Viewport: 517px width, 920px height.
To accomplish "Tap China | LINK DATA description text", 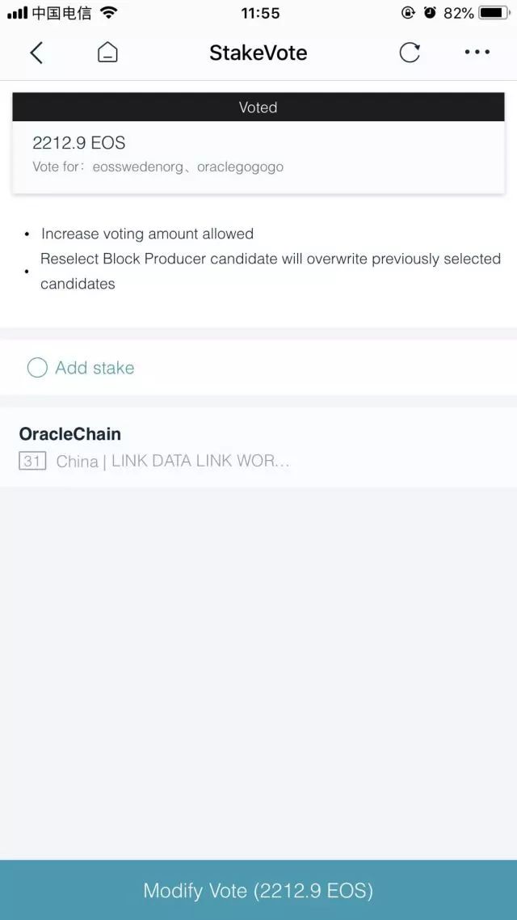I will pos(173,462).
